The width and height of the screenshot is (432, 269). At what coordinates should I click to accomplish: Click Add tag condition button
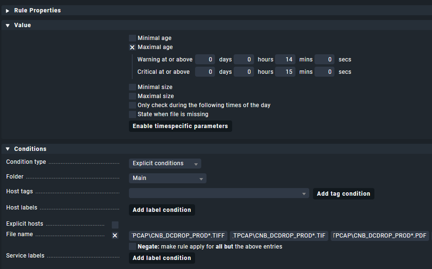point(343,194)
